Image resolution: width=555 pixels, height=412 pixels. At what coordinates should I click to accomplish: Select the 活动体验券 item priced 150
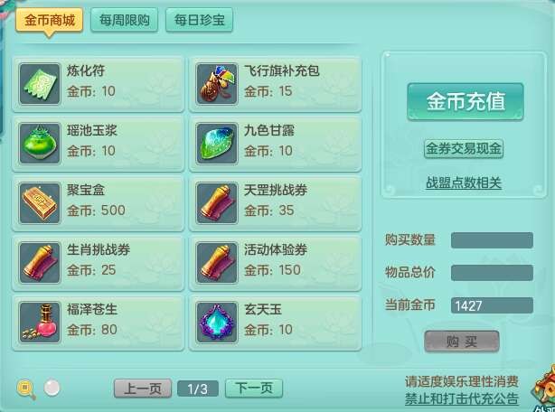276,263
